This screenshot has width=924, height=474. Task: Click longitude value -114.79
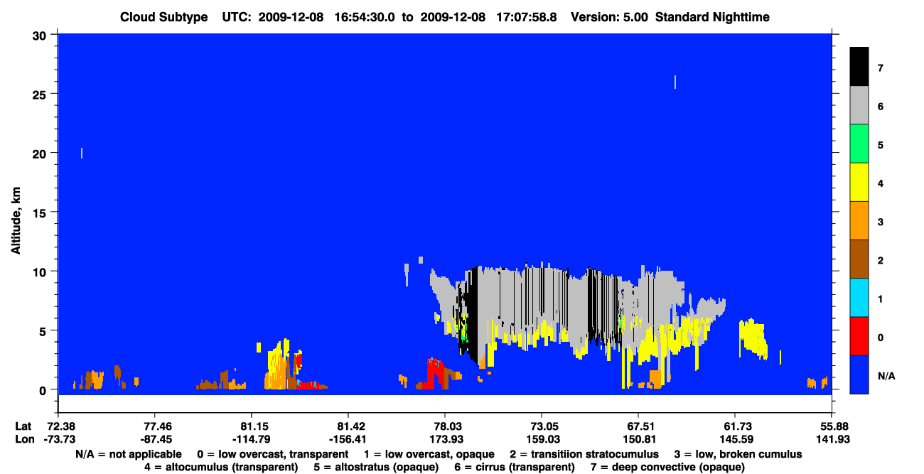251,439
